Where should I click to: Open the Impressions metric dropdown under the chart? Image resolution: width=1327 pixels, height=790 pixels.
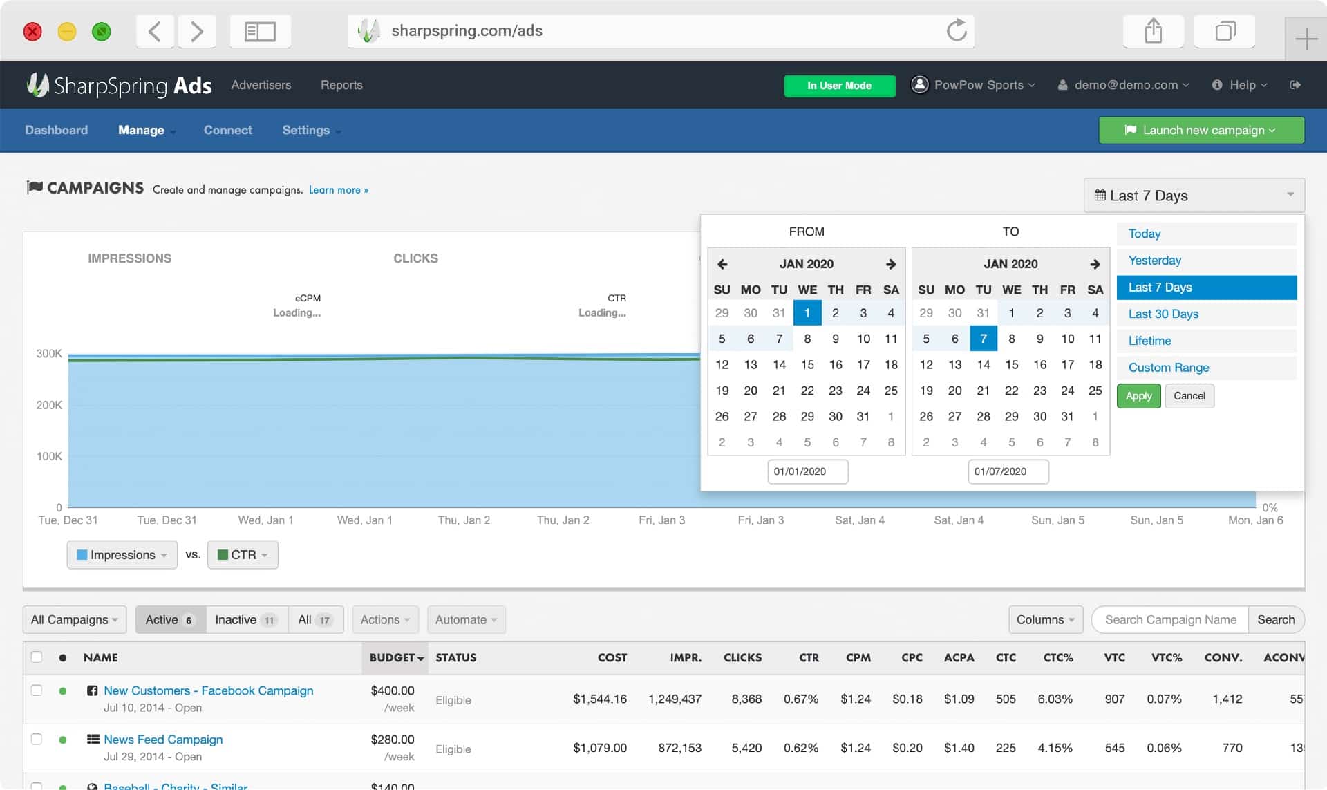point(122,554)
